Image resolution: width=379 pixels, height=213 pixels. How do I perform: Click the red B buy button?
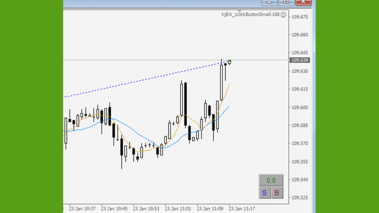click(277, 193)
